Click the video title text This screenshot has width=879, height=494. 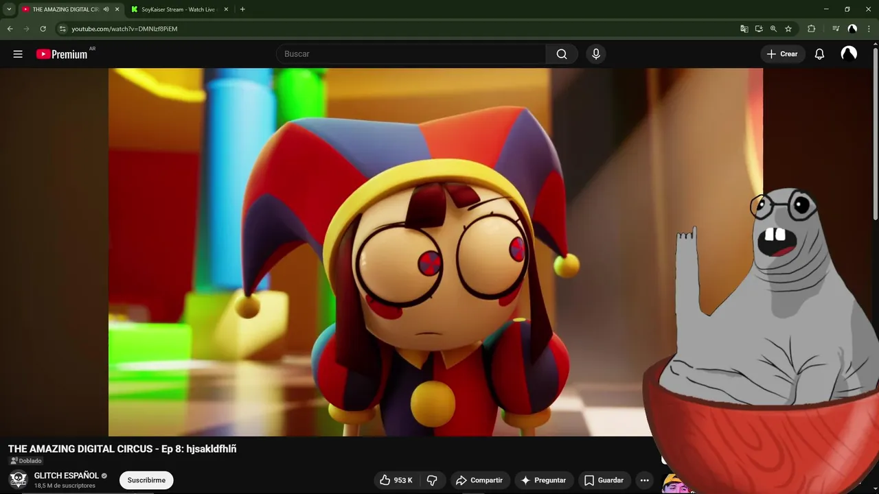click(x=122, y=449)
